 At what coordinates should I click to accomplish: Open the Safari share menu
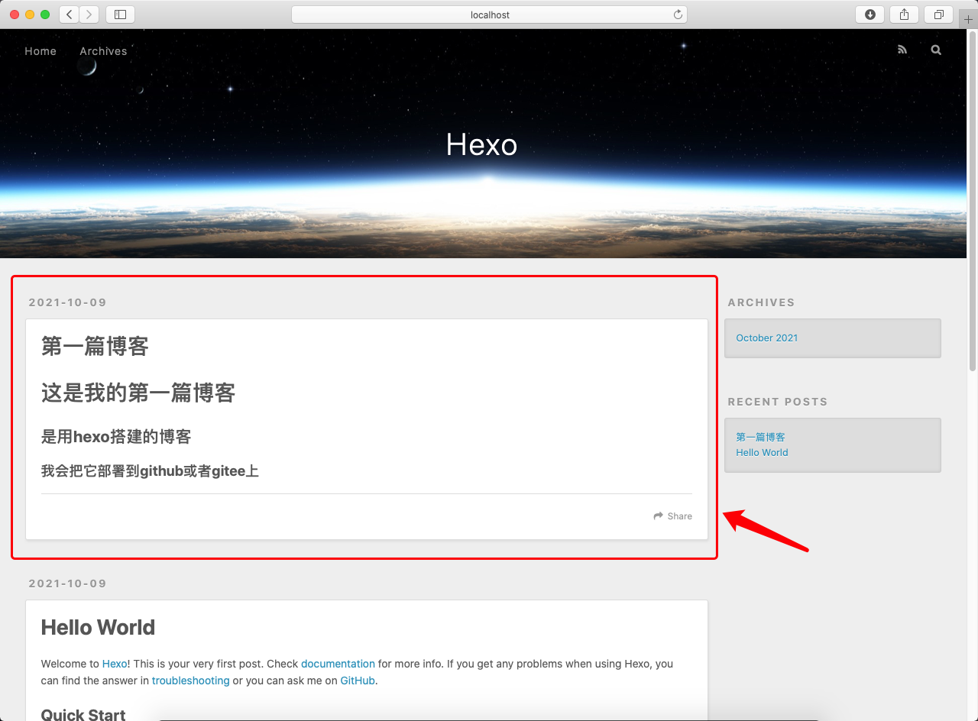click(904, 15)
